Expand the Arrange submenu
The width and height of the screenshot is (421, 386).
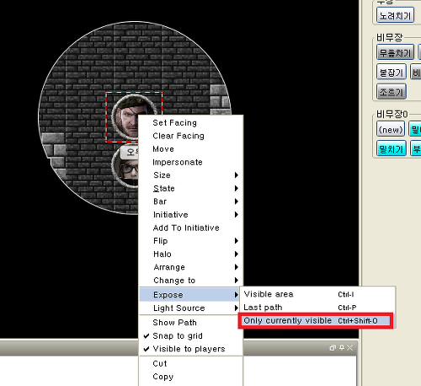click(x=191, y=267)
